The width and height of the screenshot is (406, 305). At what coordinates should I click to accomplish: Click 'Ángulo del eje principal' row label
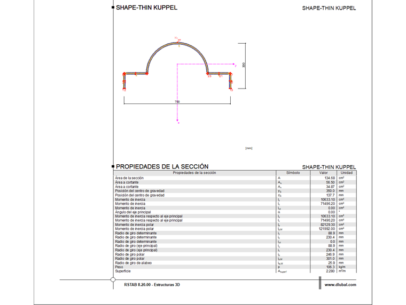(133, 212)
